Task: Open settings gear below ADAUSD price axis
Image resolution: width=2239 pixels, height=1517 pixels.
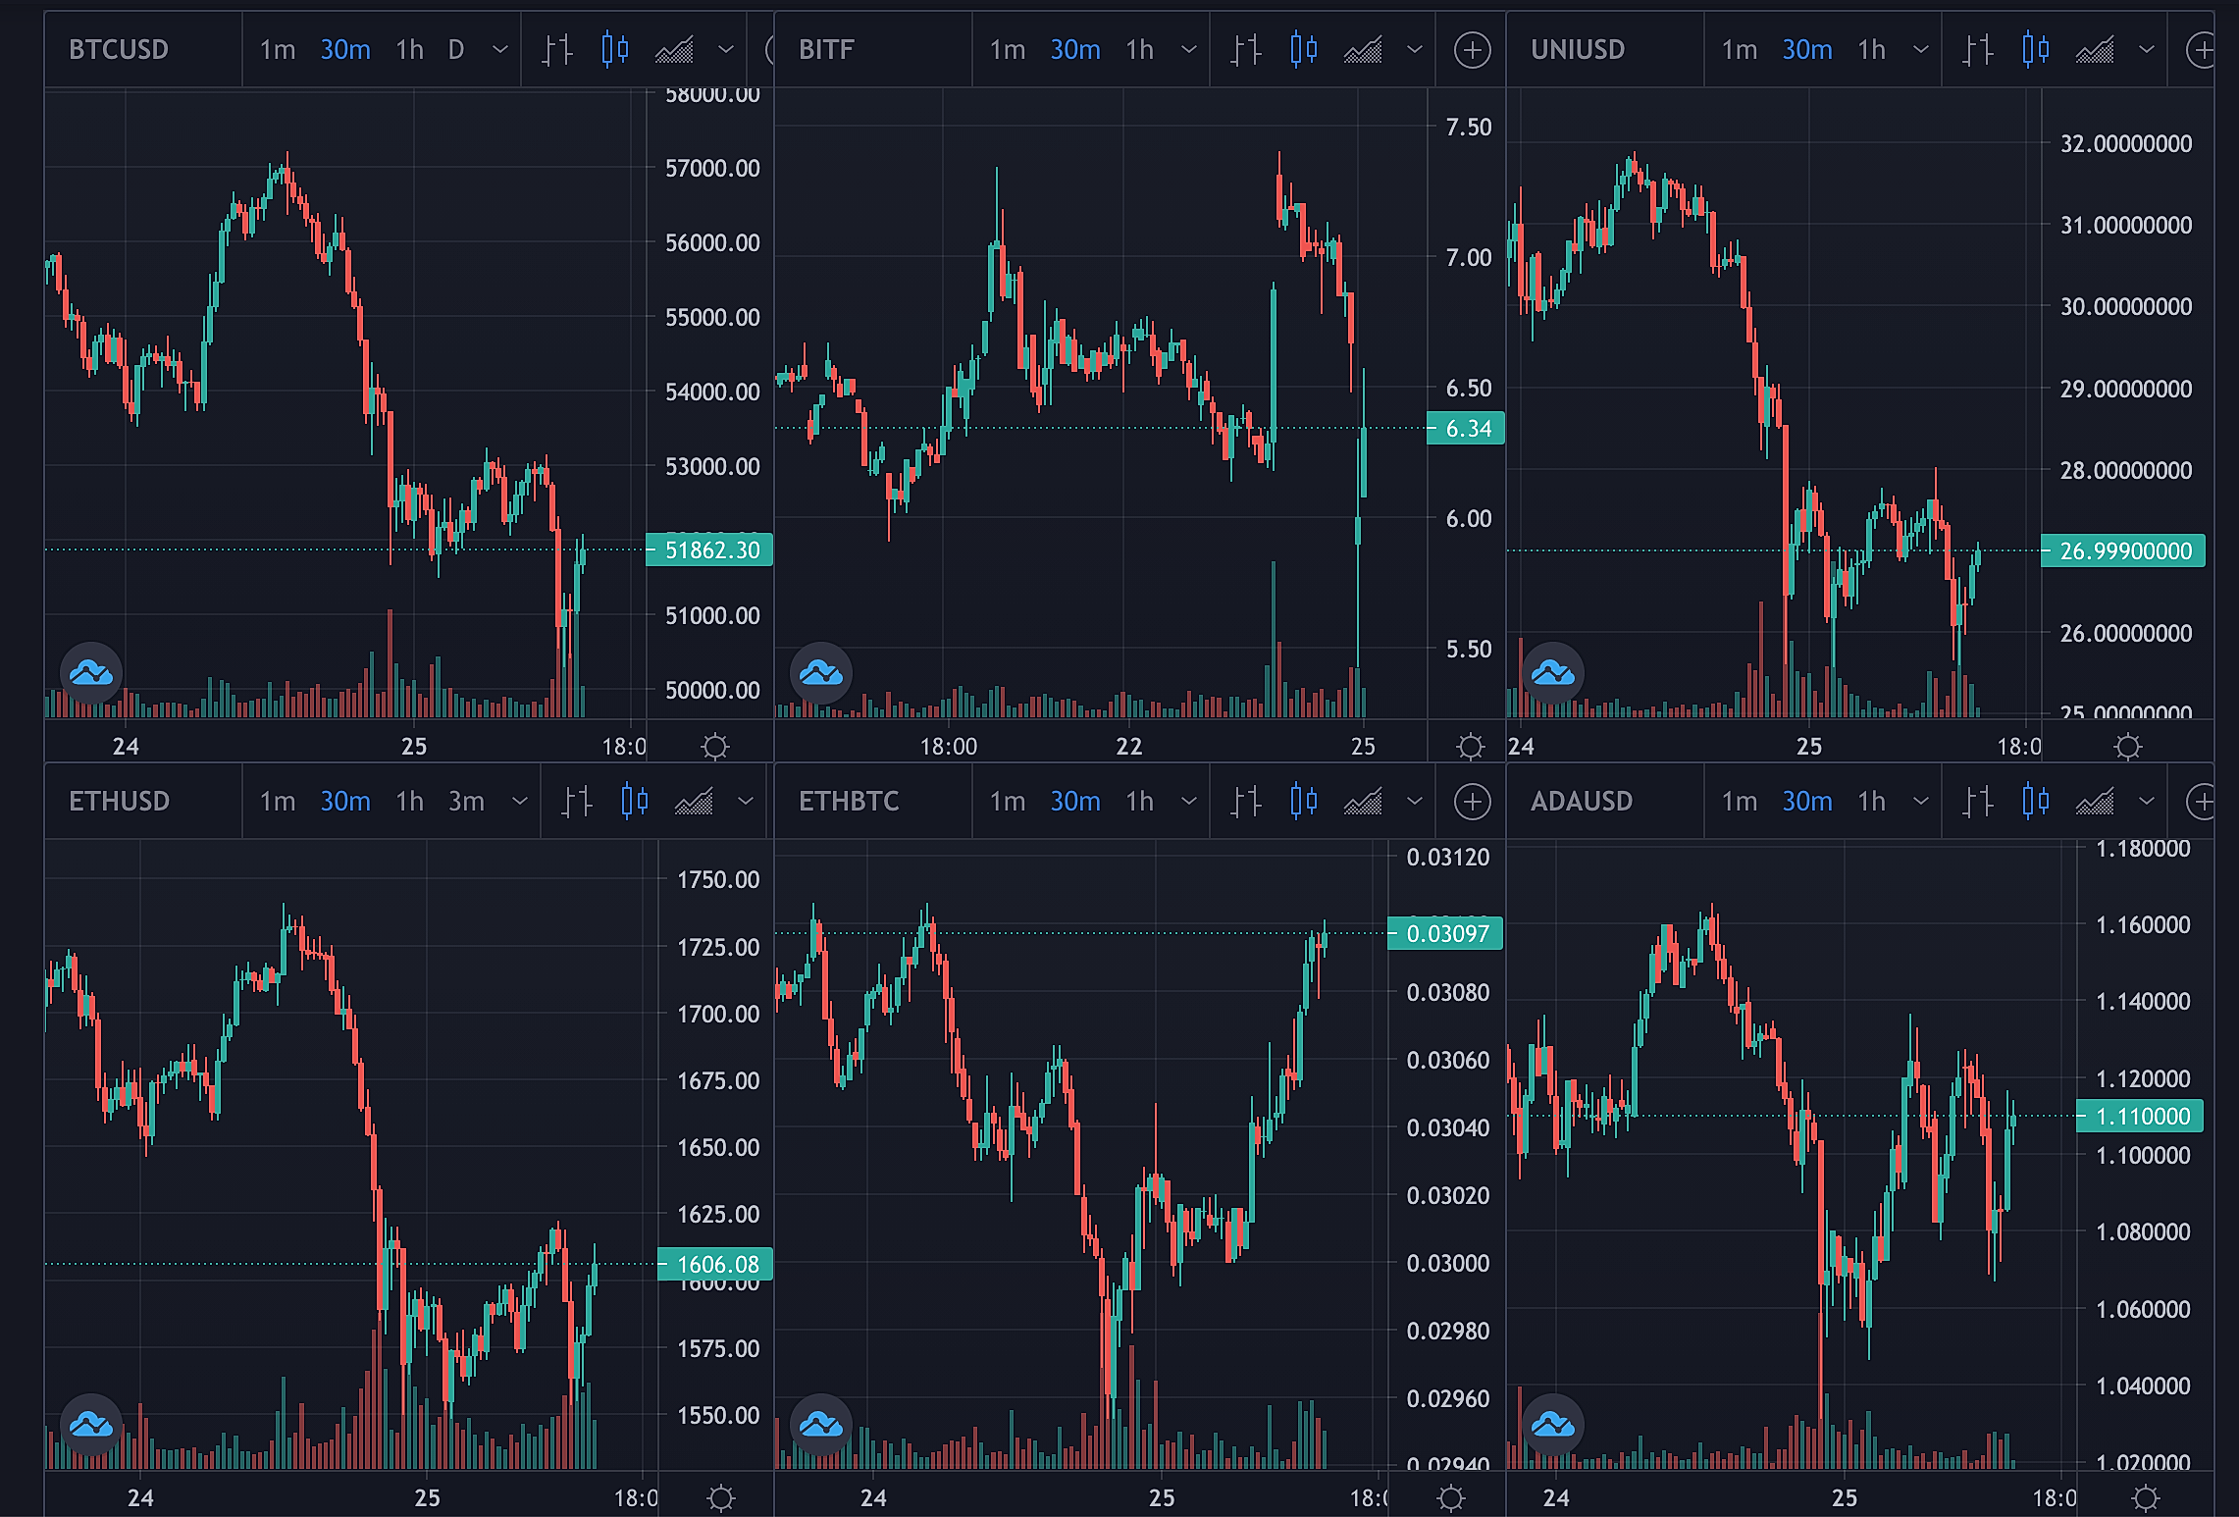Action: [2146, 1498]
